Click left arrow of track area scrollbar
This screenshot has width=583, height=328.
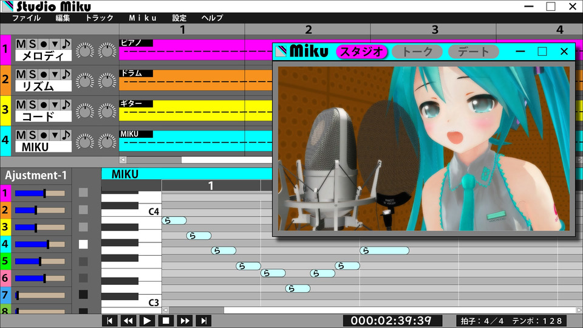pyautogui.click(x=123, y=160)
